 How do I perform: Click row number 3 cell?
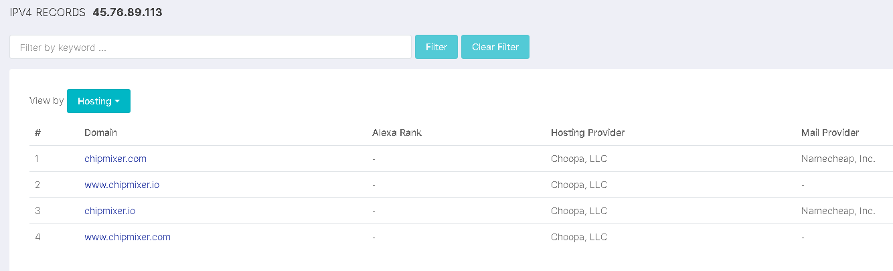(x=37, y=211)
